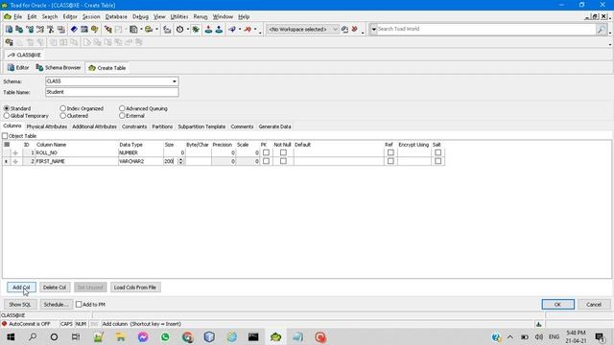Open WhatsApp from the taskbar
Viewport: 614px width, 345px height.
[x=165, y=336]
